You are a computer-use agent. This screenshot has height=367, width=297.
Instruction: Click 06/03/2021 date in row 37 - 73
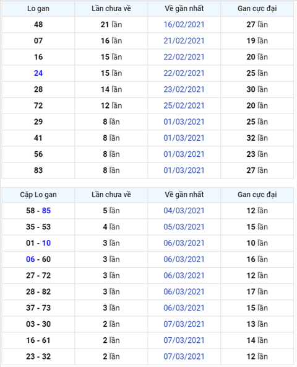point(184,307)
